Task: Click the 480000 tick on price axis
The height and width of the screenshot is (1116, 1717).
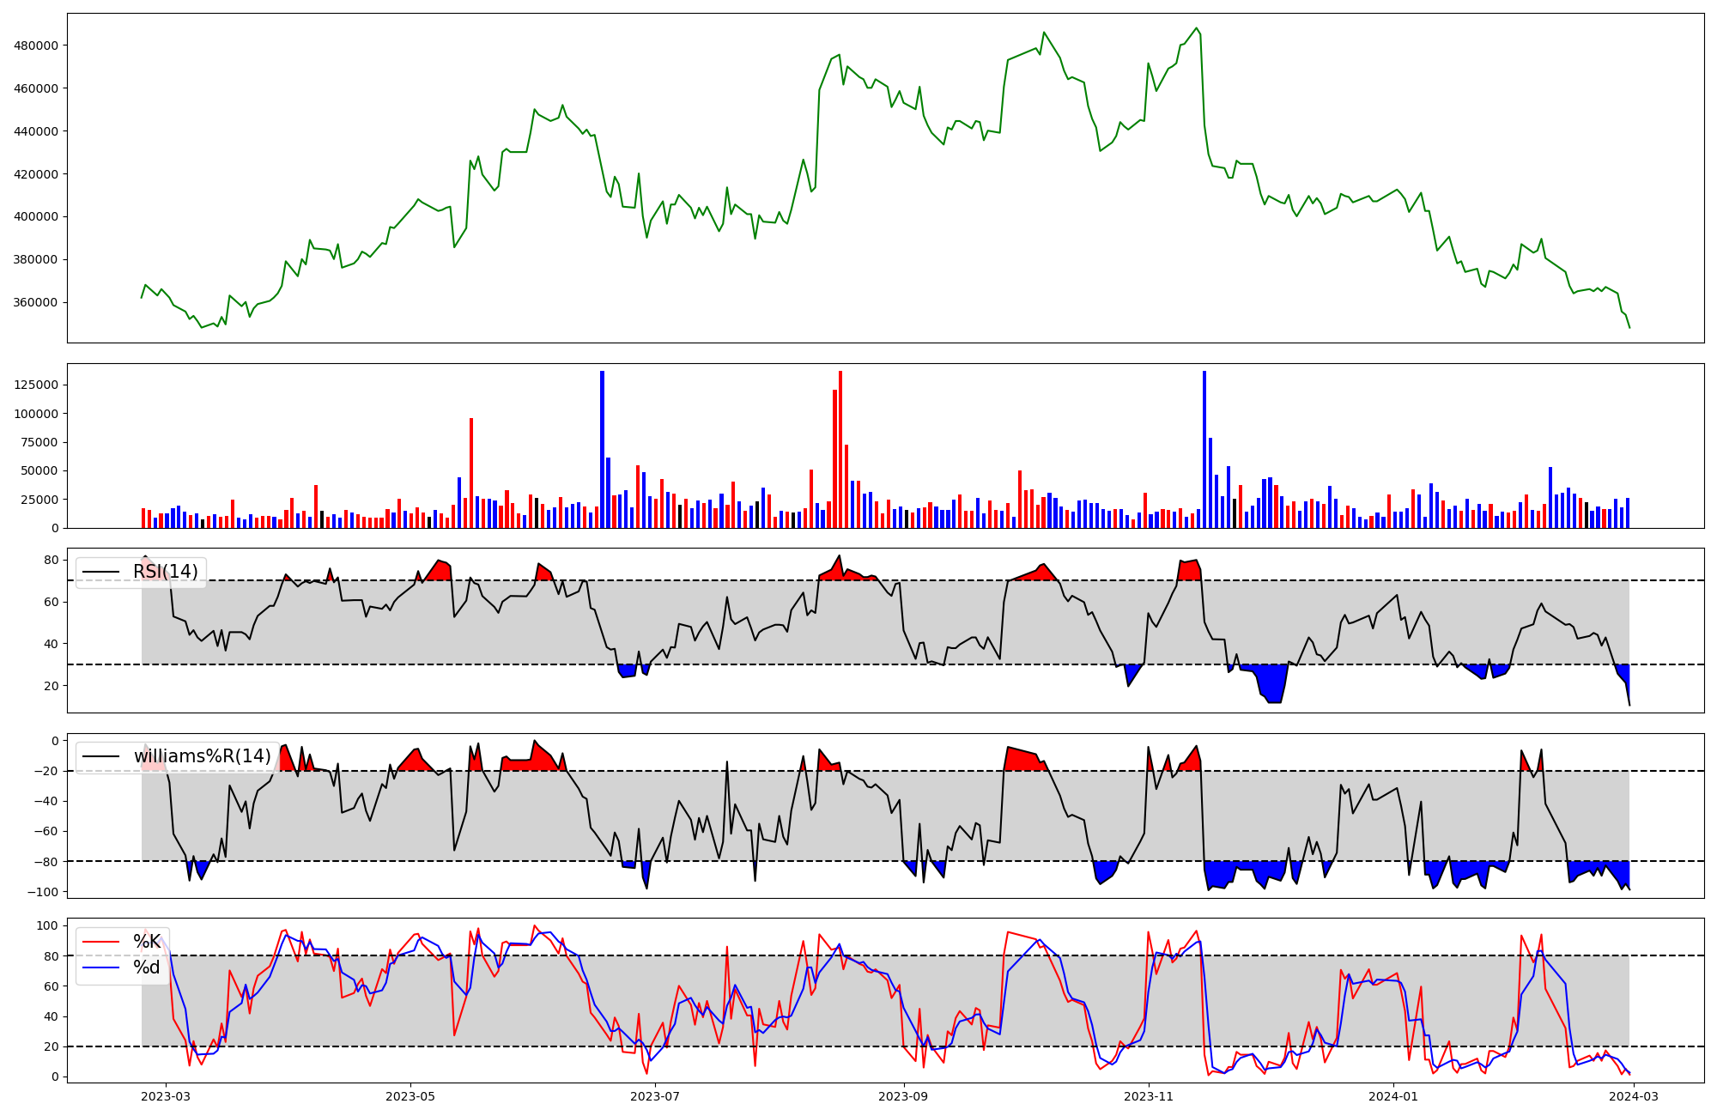Action: point(36,45)
